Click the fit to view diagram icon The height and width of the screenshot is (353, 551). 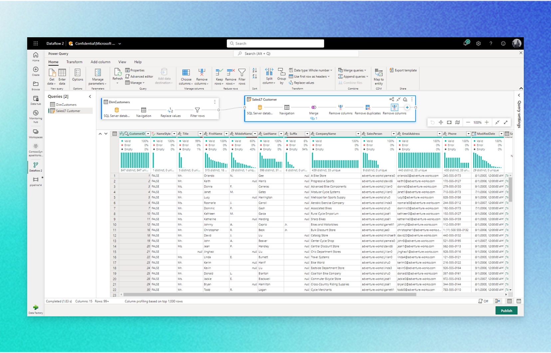pos(449,122)
